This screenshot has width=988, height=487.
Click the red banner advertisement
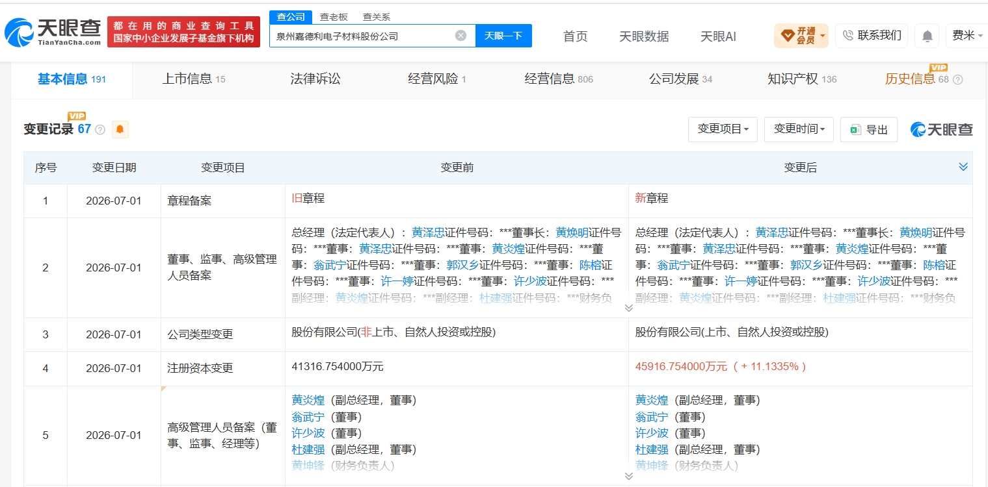(183, 32)
